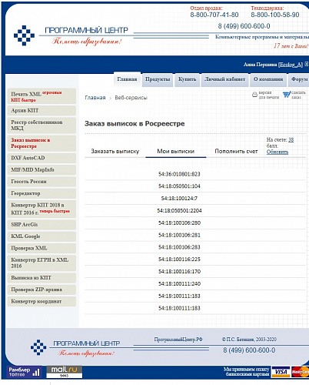309x385 pixels.
Task: Select cadastral number 54:18:100106:280
Action: [179, 223]
